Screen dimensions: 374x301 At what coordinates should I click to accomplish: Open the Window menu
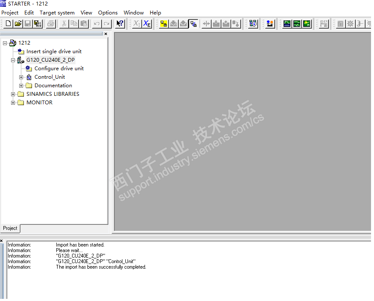pyautogui.click(x=133, y=13)
